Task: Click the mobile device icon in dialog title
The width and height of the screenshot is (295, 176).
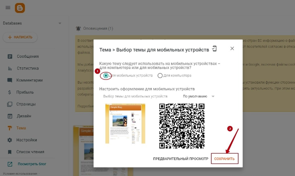Action: 214,49
